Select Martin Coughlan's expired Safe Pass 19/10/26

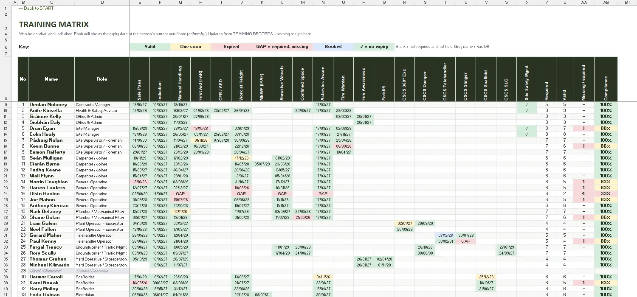pyautogui.click(x=139, y=182)
